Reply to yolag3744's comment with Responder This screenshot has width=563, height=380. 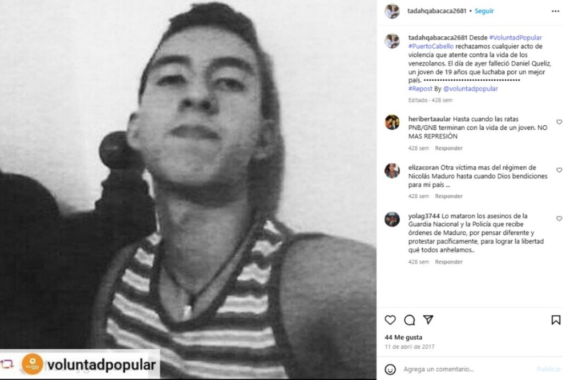pyautogui.click(x=449, y=262)
